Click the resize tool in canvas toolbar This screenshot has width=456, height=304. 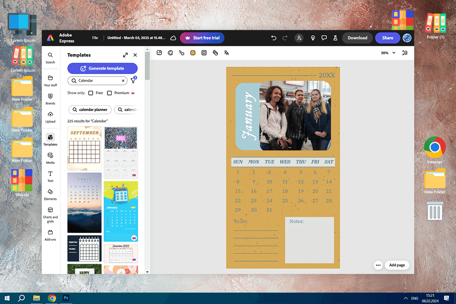pyautogui.click(x=159, y=53)
